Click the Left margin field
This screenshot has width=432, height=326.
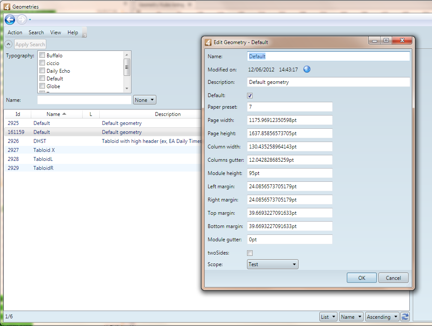point(290,187)
